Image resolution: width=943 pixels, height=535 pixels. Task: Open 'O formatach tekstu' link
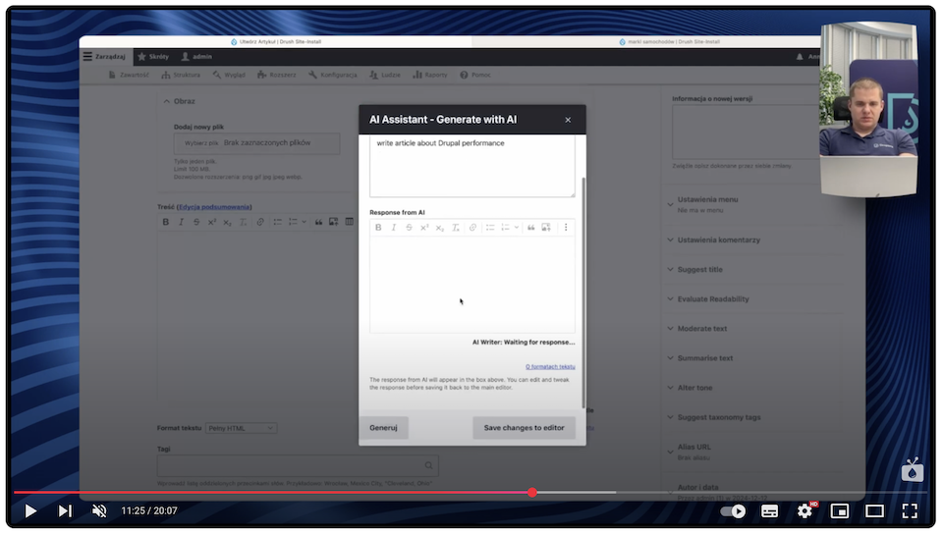(x=550, y=367)
